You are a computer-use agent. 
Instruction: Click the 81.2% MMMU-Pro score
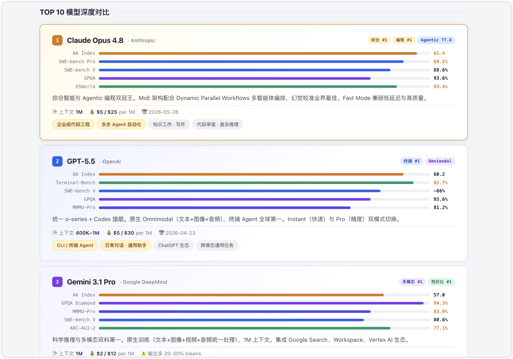click(x=440, y=207)
